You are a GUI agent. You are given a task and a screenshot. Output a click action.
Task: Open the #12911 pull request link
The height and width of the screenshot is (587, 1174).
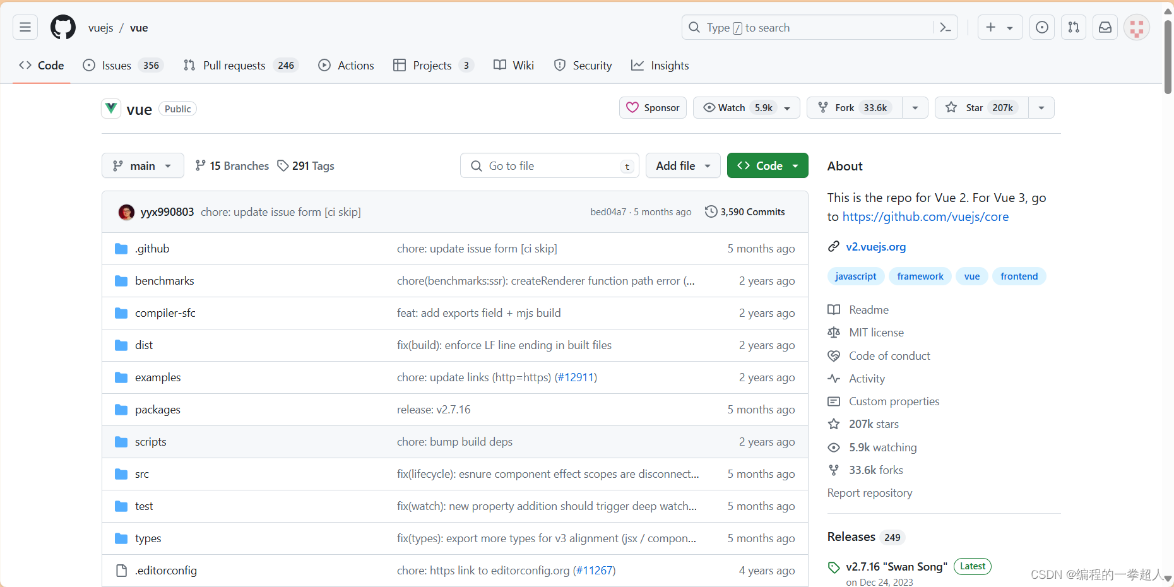pos(576,377)
